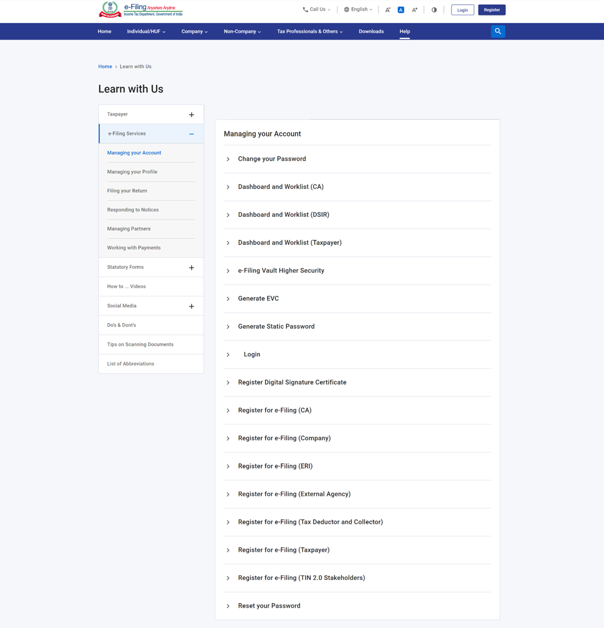
Task: Expand the Generate EVC topic
Action: click(258, 298)
